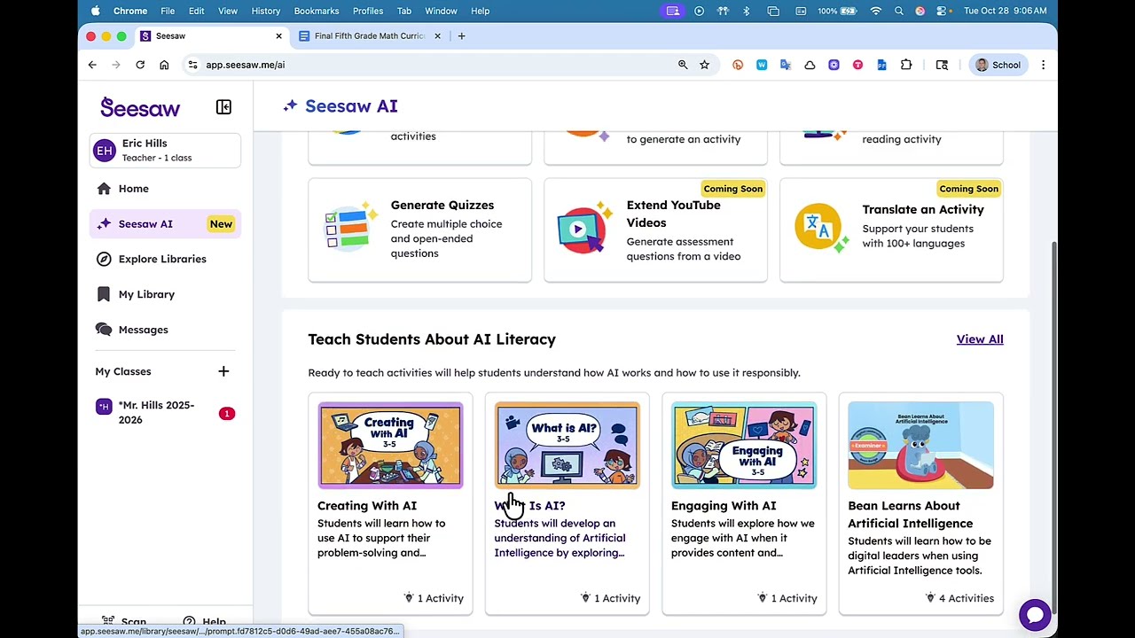The height and width of the screenshot is (638, 1135).
Task: Zoom indicator icon in address bar
Action: tap(683, 65)
